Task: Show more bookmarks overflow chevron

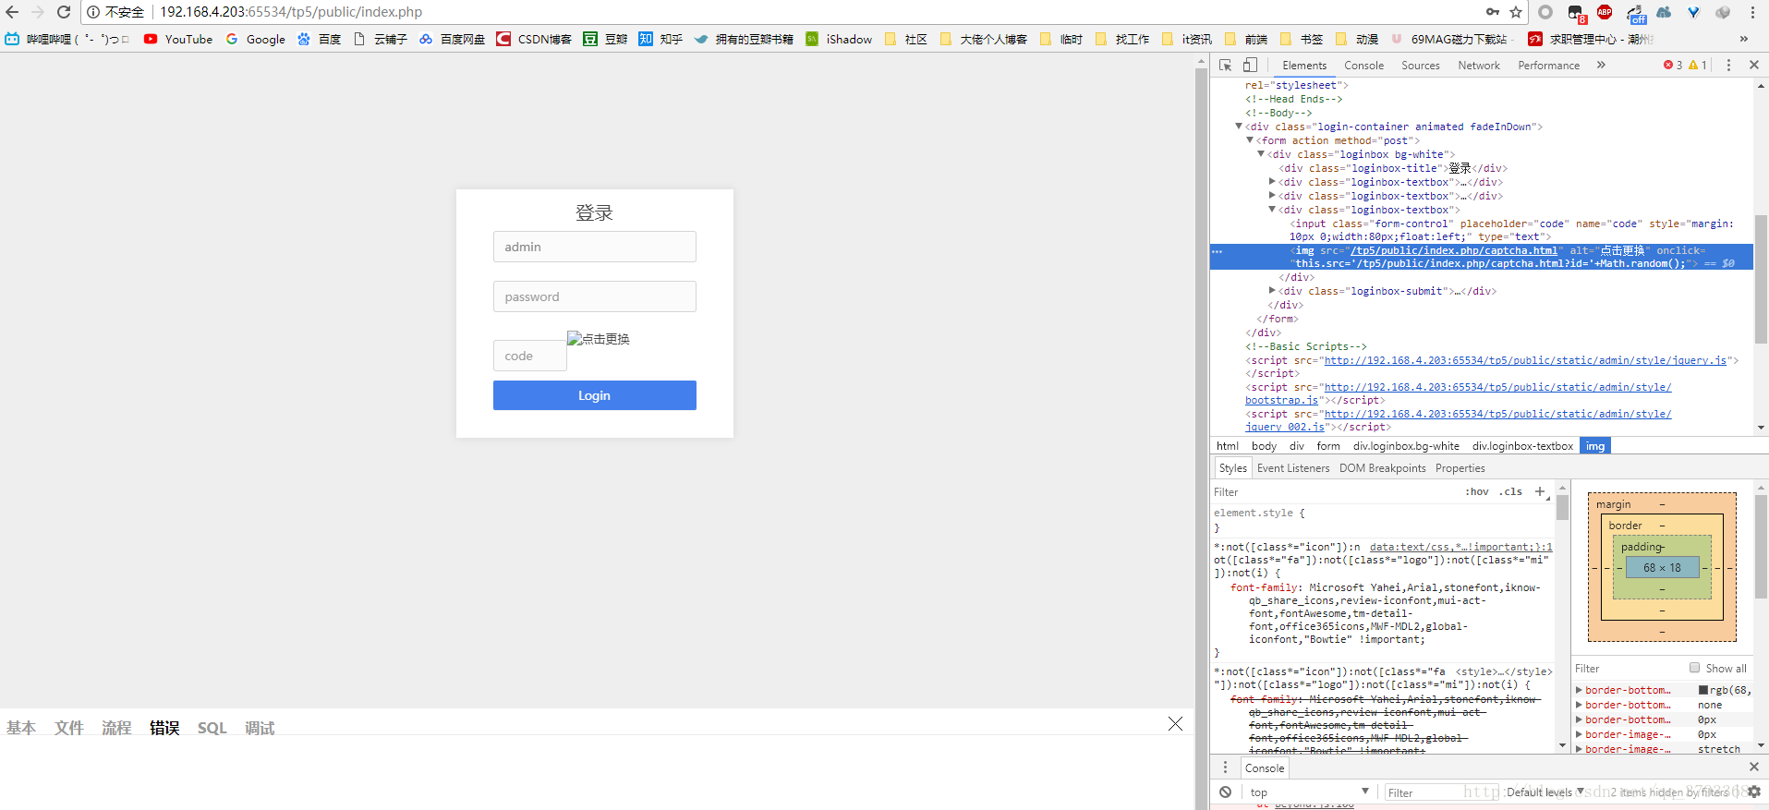Action: 1743,39
